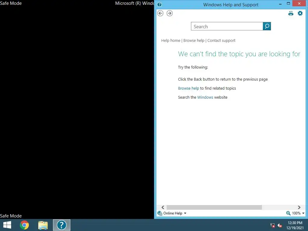Open the Contact support link
The width and height of the screenshot is (308, 231).
tap(221, 41)
